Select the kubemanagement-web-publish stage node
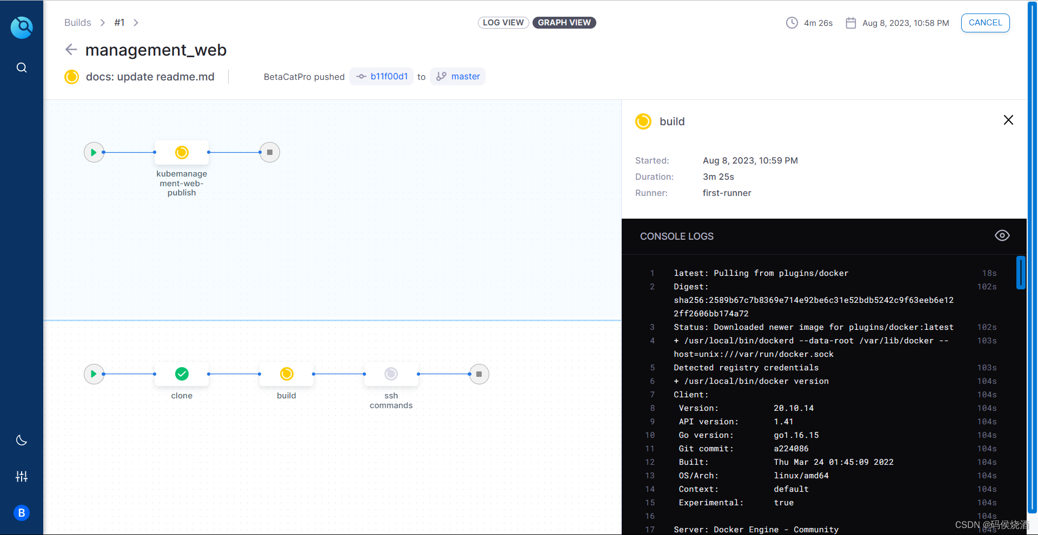Screen dimensions: 1038x535 [x=182, y=153]
